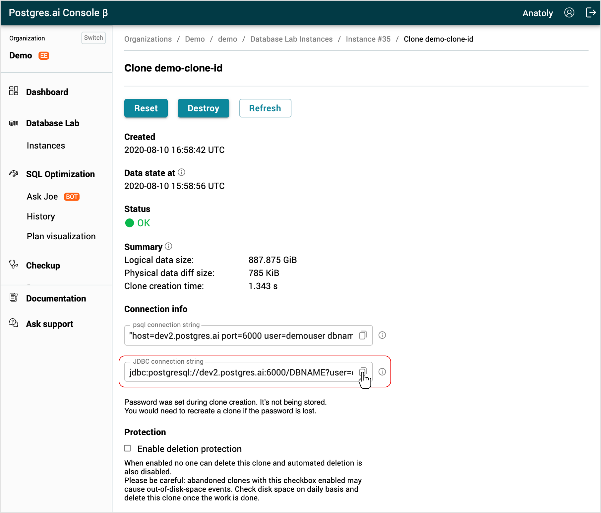
Task: Click the Reset button
Action: coord(146,108)
